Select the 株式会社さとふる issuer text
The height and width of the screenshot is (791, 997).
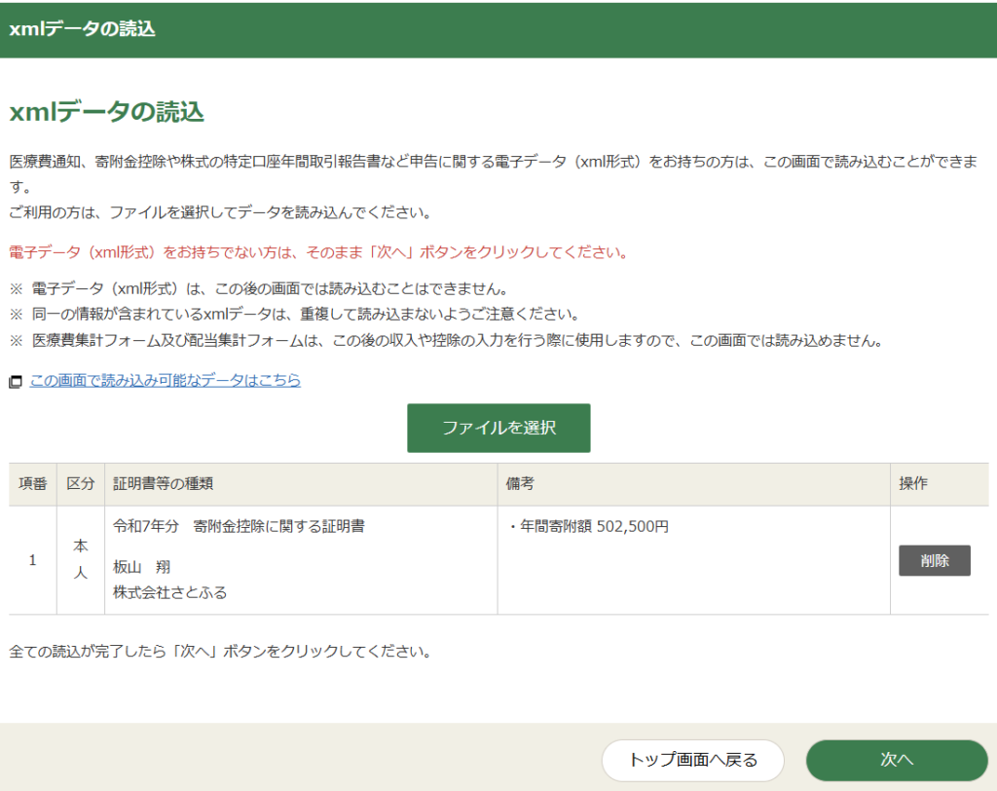click(170, 591)
